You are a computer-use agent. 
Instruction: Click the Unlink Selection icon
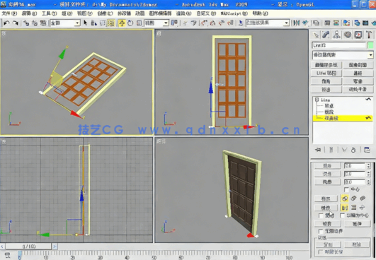pyautogui.click(x=35, y=23)
